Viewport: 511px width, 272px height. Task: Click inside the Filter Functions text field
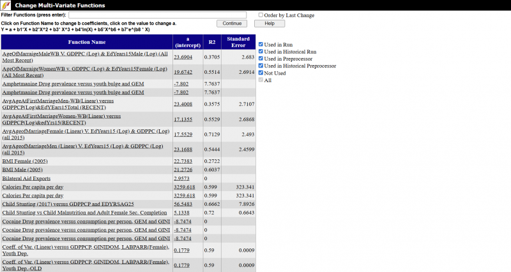click(x=162, y=15)
